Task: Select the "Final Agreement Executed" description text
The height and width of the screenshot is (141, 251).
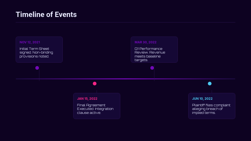Action: pyautogui.click(x=95, y=109)
